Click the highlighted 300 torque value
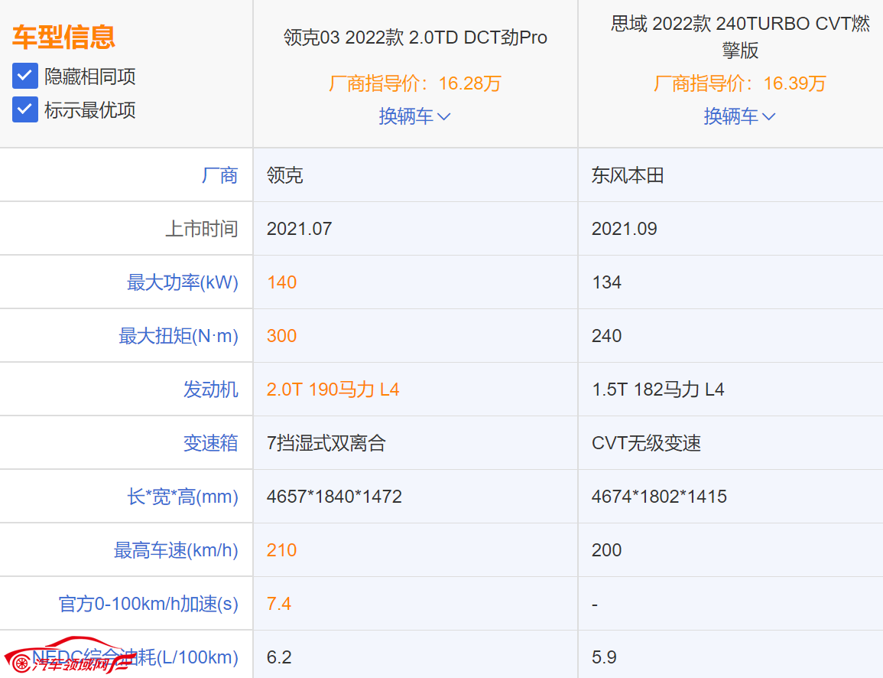This screenshot has height=678, width=883. 281,336
